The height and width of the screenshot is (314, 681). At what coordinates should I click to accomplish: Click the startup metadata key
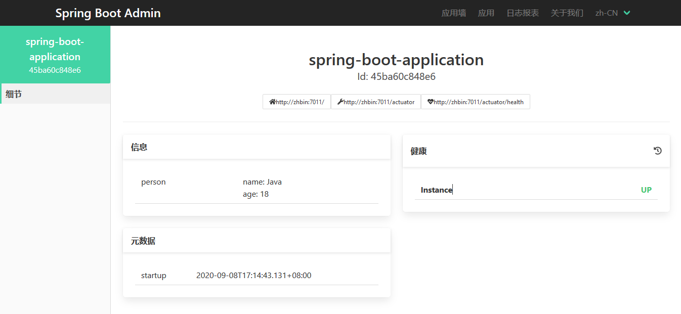point(154,276)
